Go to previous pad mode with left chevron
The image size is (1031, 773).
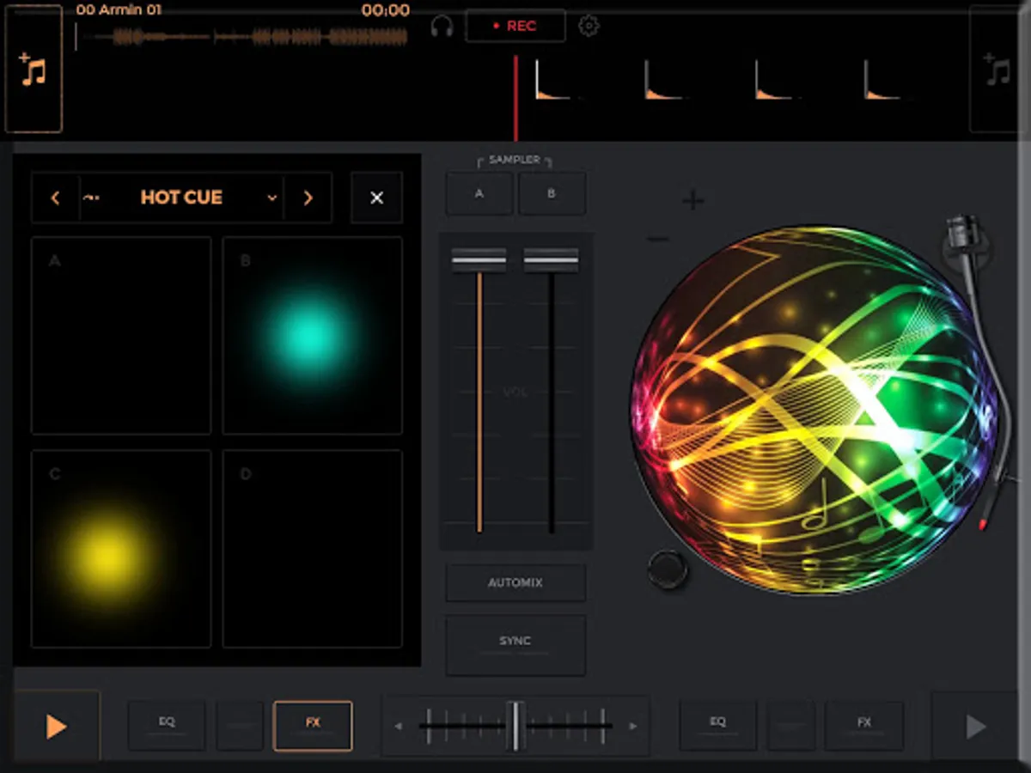(x=55, y=198)
